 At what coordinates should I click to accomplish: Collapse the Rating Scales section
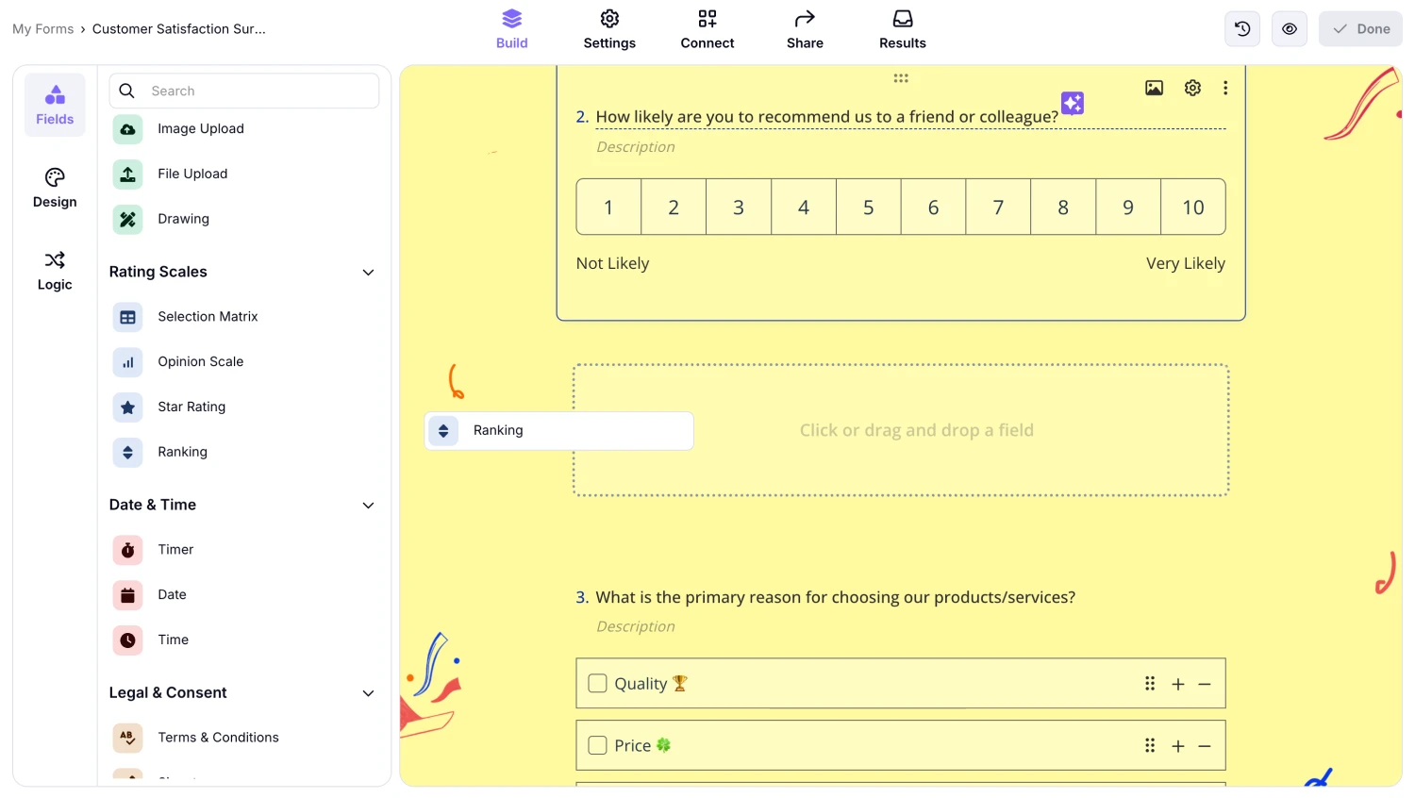pos(368,272)
